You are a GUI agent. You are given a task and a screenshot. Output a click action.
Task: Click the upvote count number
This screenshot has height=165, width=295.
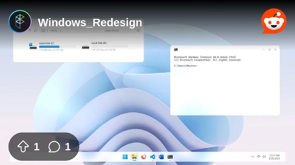(37, 147)
